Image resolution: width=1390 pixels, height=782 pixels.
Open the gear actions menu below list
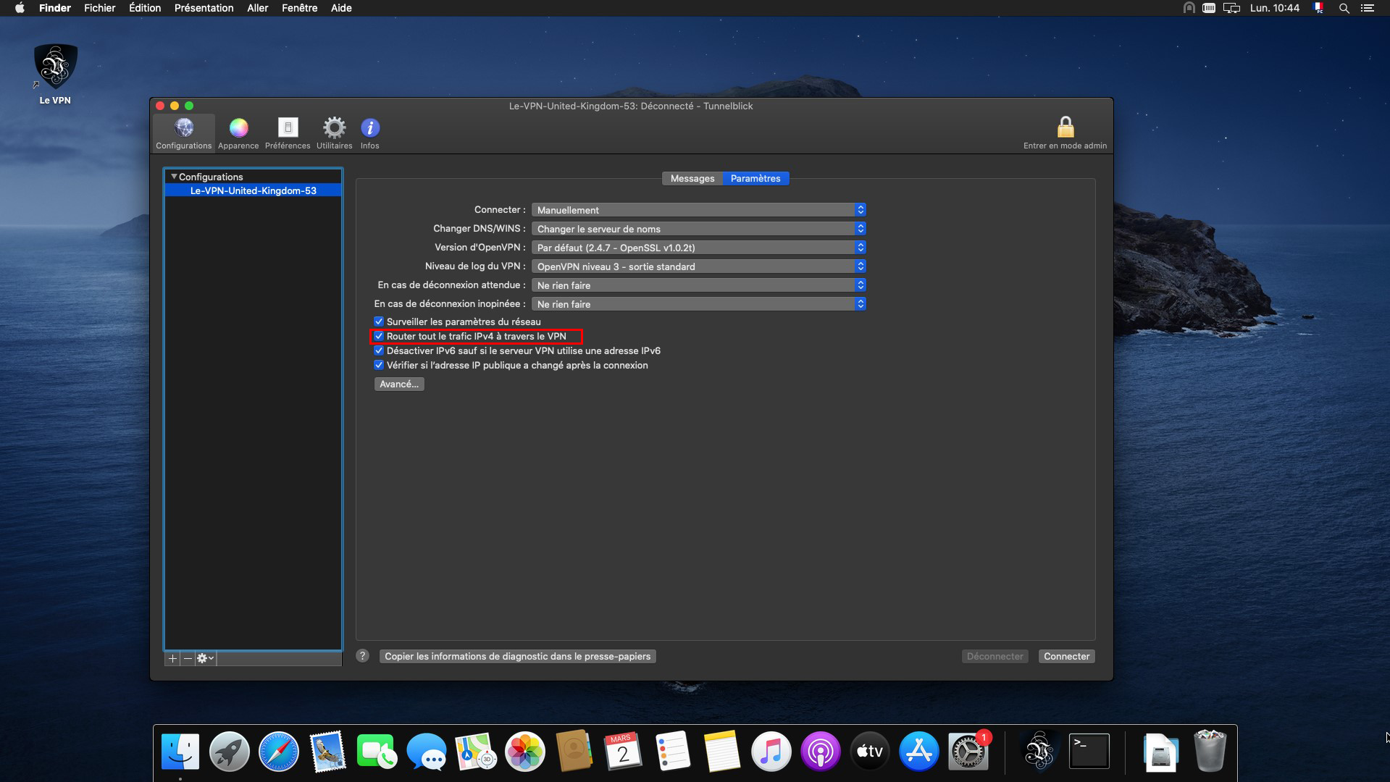coord(205,658)
